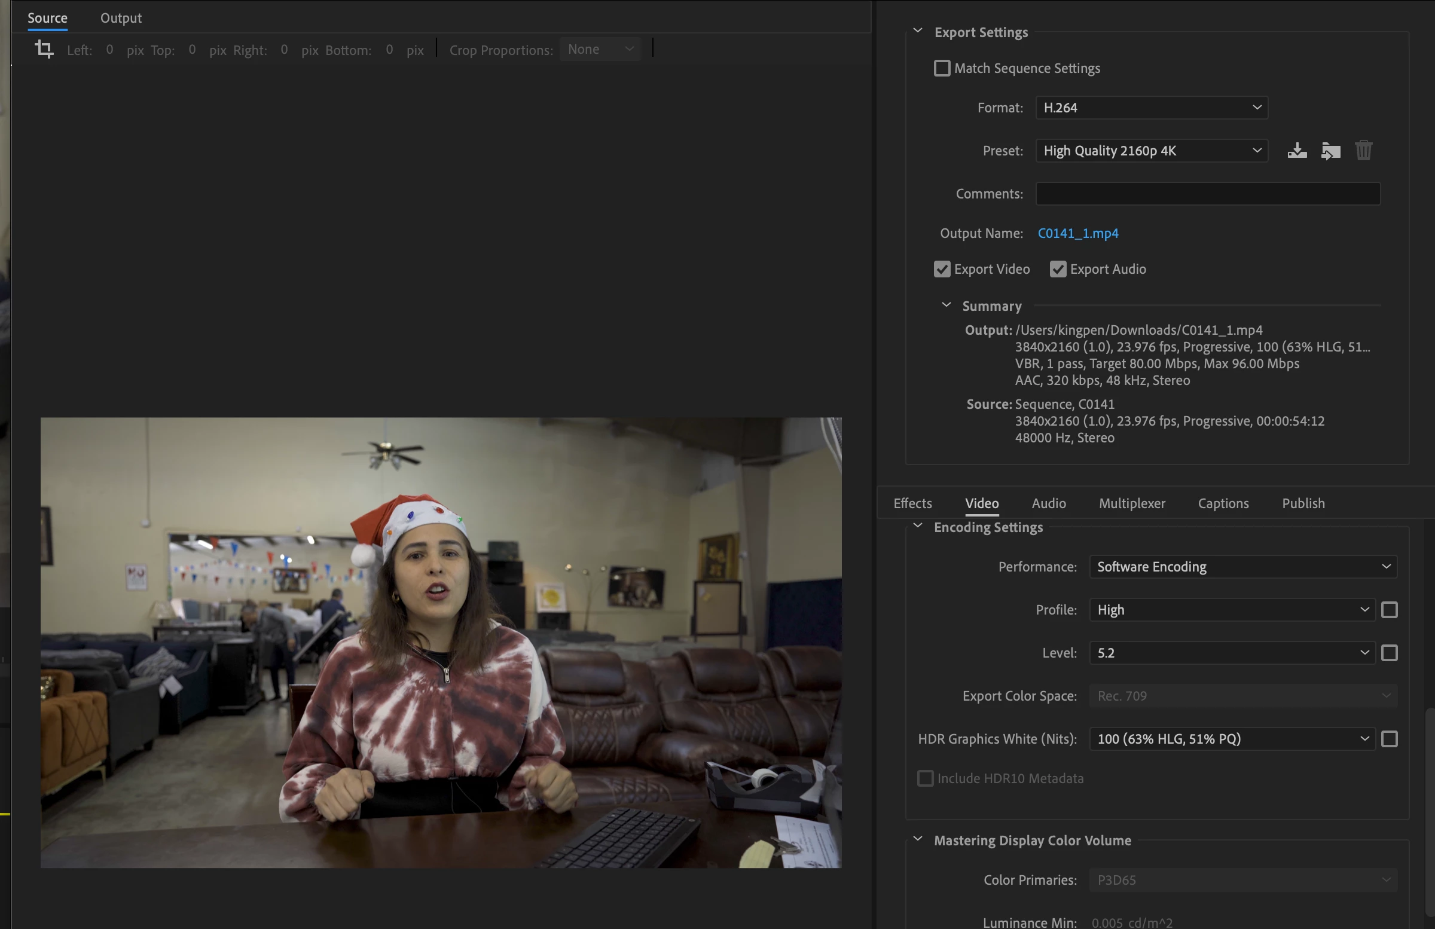This screenshot has height=929, width=1435.
Task: Switch to the Output tab
Action: click(121, 18)
